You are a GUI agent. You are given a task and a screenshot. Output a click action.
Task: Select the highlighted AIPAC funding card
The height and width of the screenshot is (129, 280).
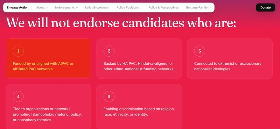point(49,58)
